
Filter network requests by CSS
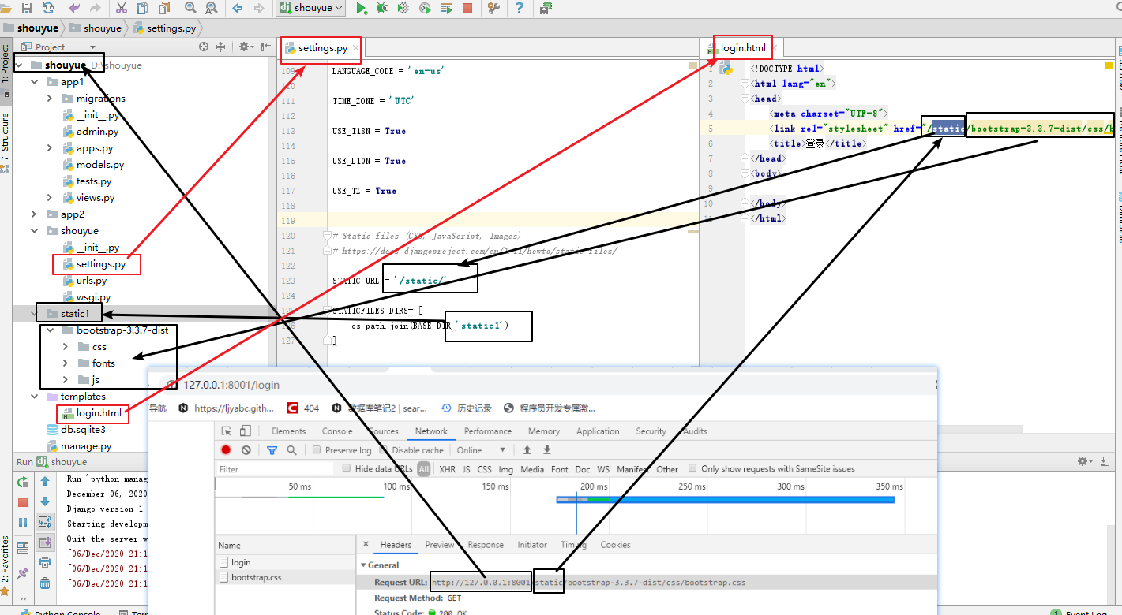pyautogui.click(x=484, y=469)
